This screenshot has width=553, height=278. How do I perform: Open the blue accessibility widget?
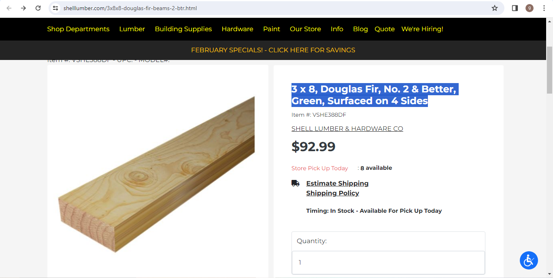coord(529,260)
